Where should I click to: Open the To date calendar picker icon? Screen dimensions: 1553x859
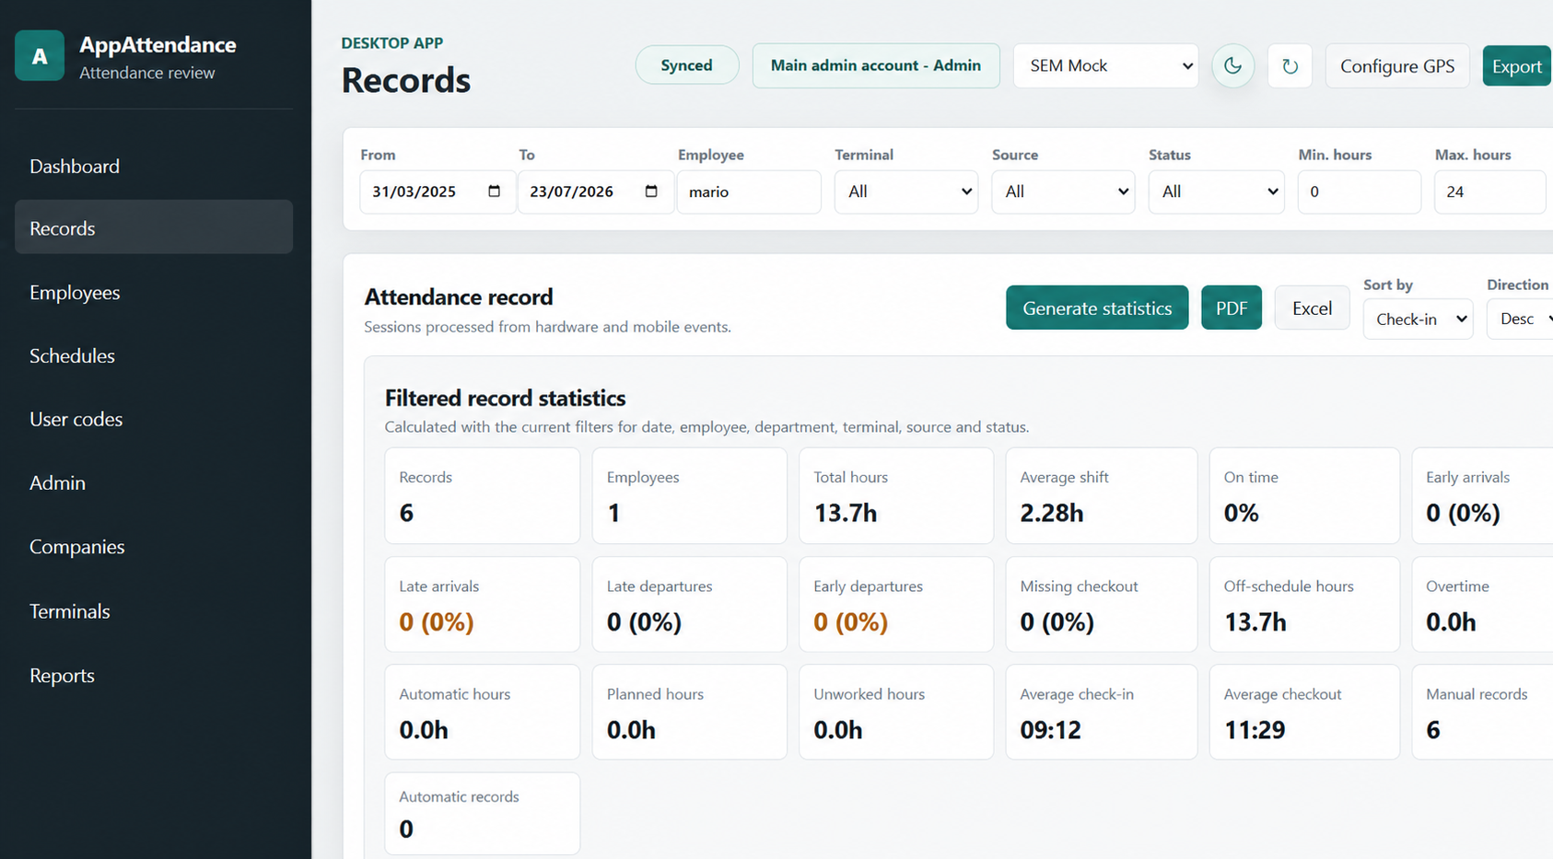[x=651, y=192]
